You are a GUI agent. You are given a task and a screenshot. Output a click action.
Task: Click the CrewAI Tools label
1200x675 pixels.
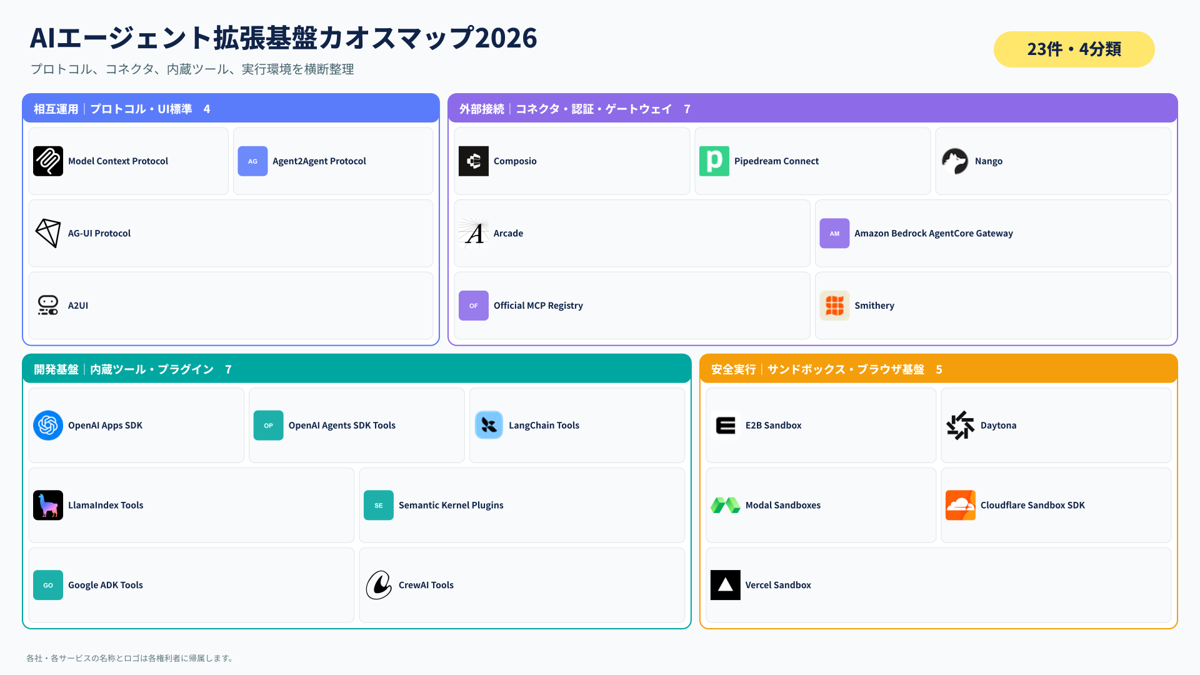point(426,585)
